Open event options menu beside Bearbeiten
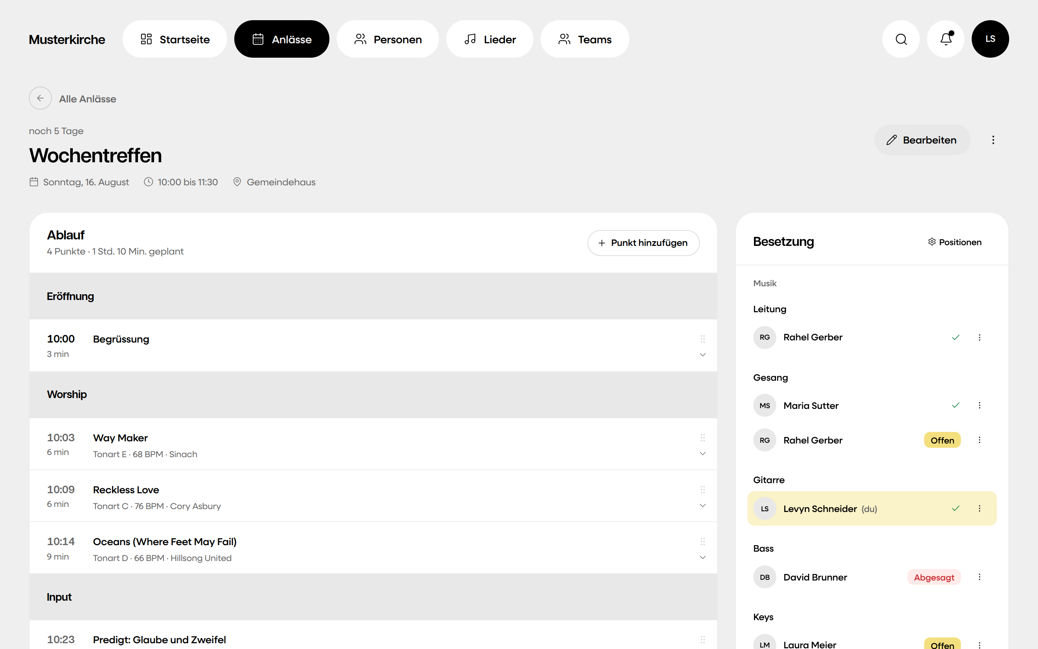The image size is (1038, 649). tap(993, 140)
